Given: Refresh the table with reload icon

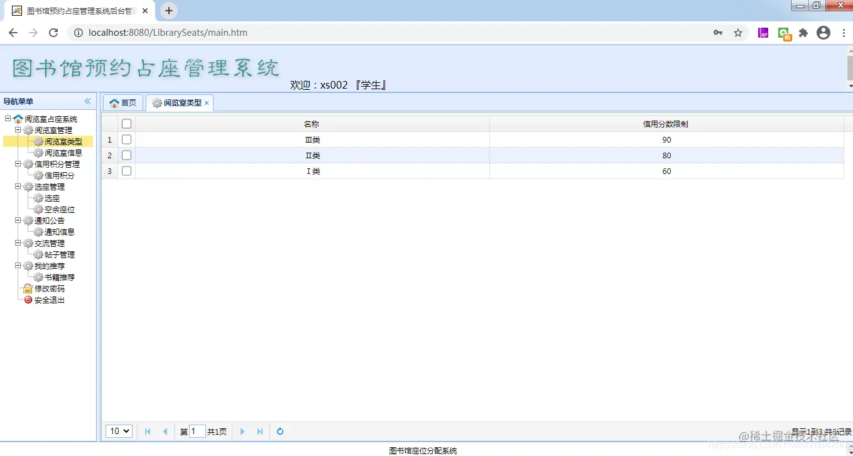Looking at the screenshot, I should point(280,432).
